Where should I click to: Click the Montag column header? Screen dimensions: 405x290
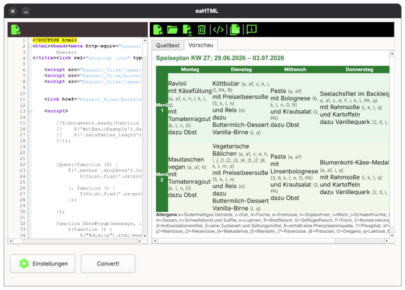point(190,69)
